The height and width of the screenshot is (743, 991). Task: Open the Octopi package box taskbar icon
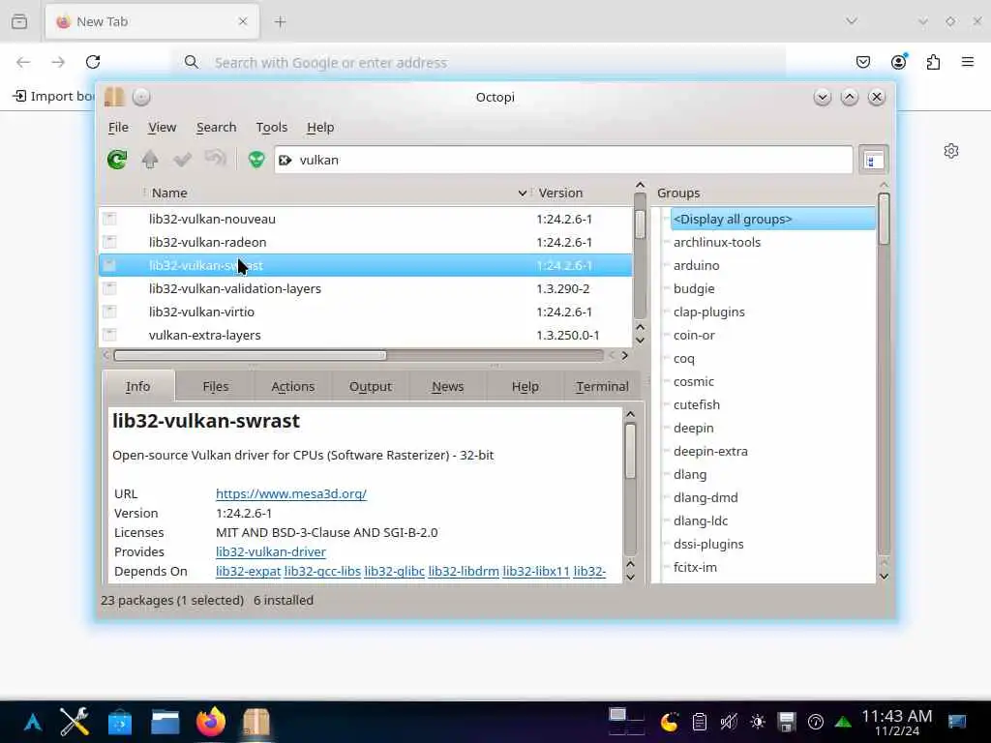tap(256, 722)
